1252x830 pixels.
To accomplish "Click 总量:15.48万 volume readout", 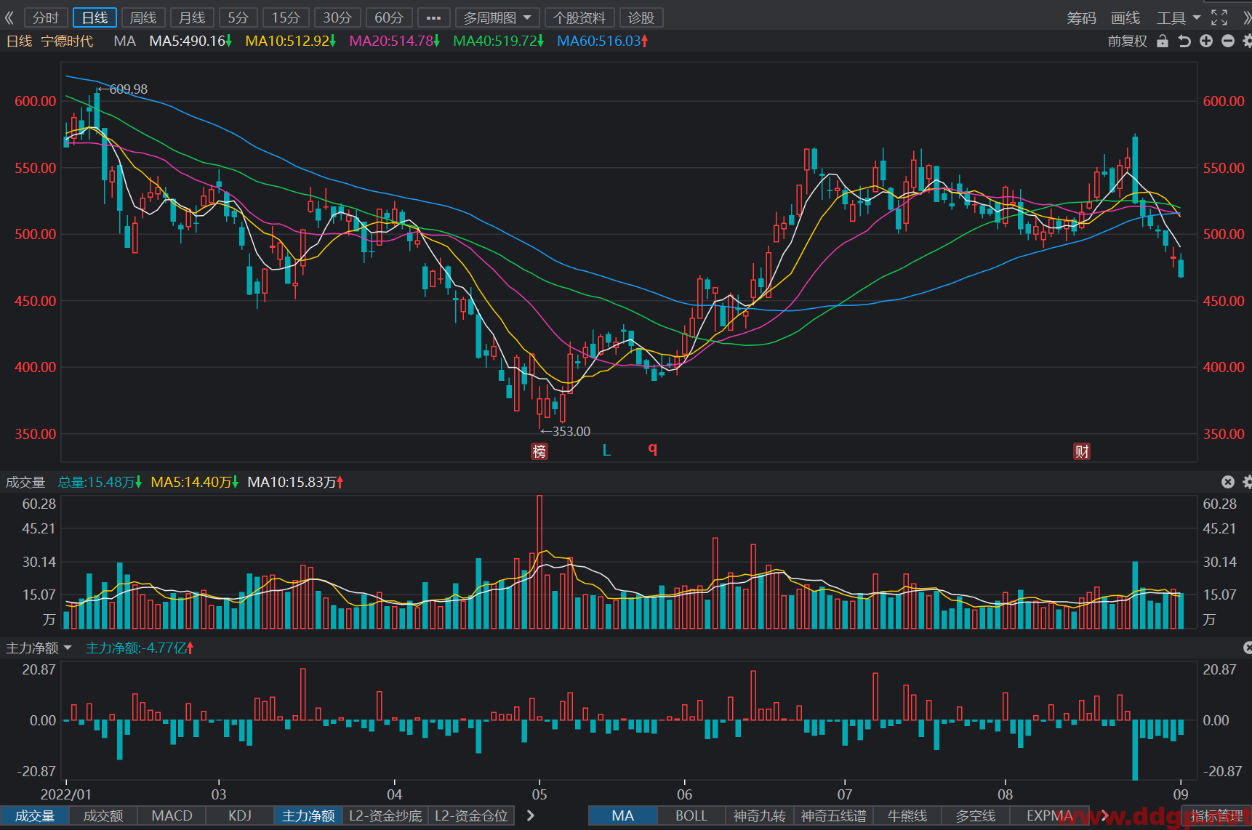I will coord(100,482).
